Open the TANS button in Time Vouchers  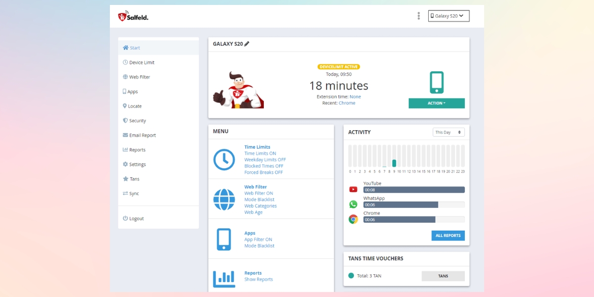click(443, 276)
